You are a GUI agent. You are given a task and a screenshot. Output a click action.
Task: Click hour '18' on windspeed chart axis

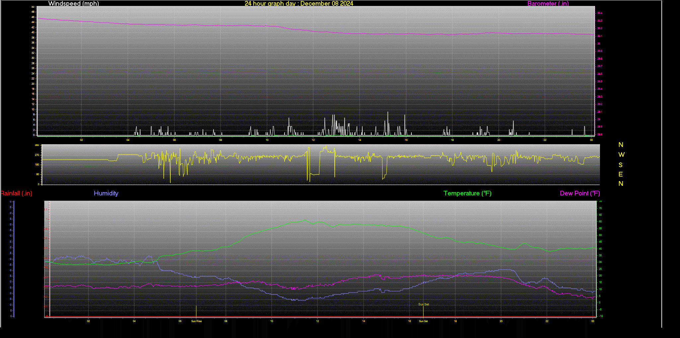click(x=452, y=140)
